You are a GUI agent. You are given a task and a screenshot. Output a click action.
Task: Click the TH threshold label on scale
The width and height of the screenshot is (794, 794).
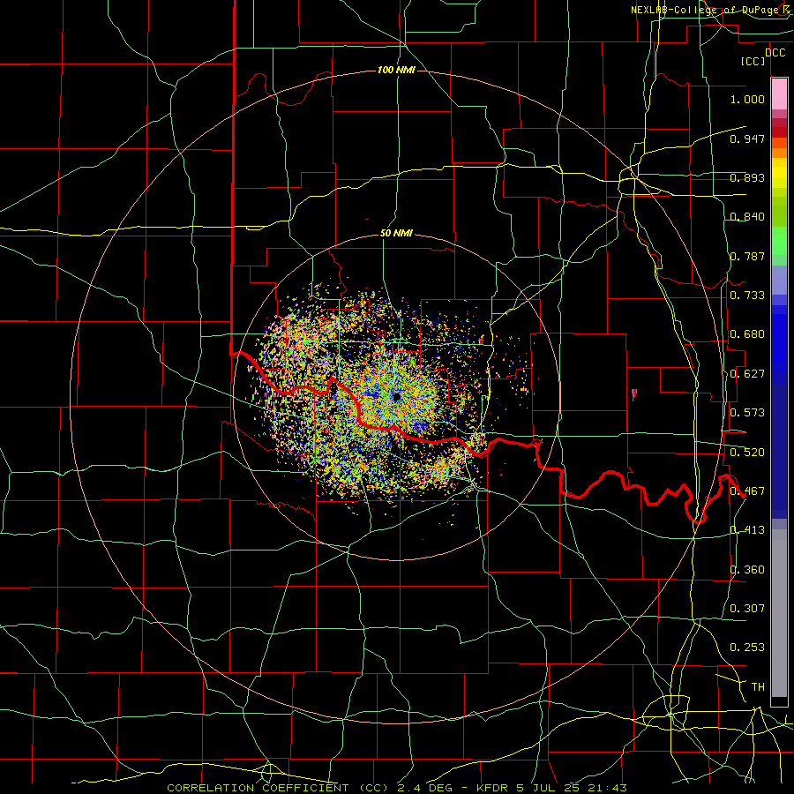click(x=758, y=687)
